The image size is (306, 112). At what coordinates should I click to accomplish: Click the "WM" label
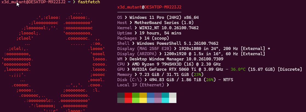(120, 59)
